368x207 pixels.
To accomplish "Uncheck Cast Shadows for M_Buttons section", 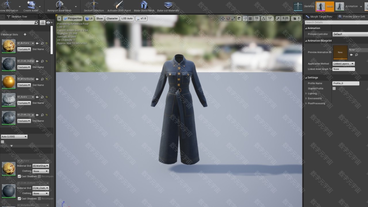I will click(19, 176).
